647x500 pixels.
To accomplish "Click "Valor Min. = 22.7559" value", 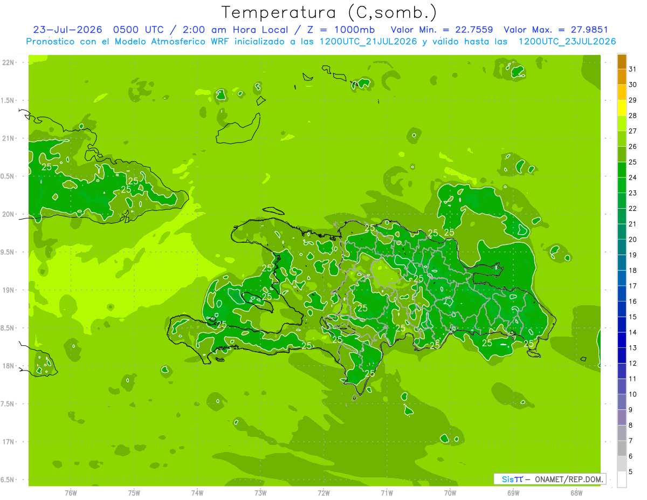I will [442, 30].
